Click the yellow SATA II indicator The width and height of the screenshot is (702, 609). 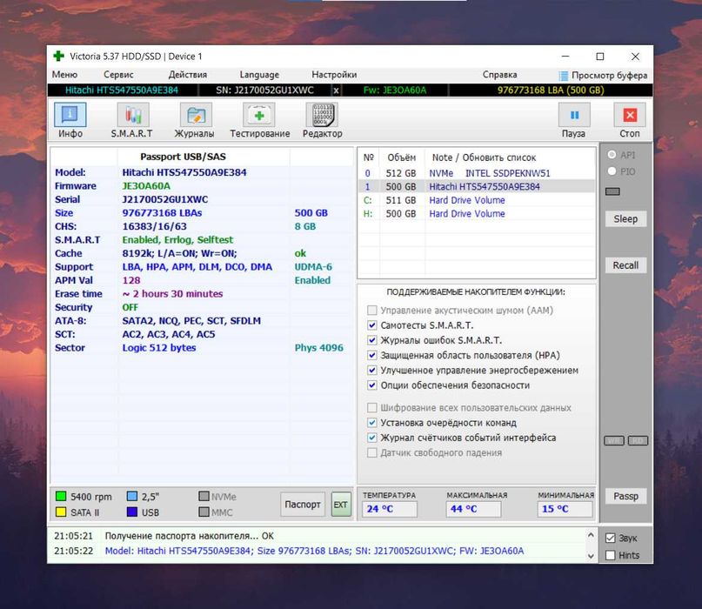[61, 512]
